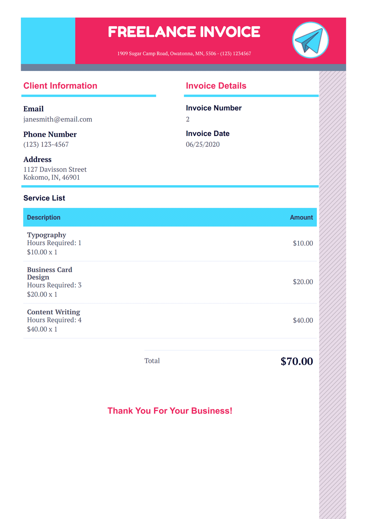367x519 pixels.
Task: Select the Client Information heading
Action: (x=60, y=86)
